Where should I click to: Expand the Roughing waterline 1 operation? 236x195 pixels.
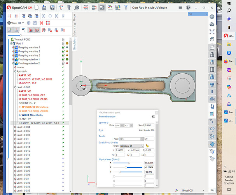click(13, 48)
